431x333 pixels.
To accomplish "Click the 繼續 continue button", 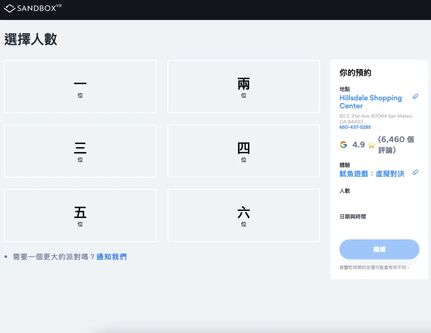I will (x=379, y=249).
